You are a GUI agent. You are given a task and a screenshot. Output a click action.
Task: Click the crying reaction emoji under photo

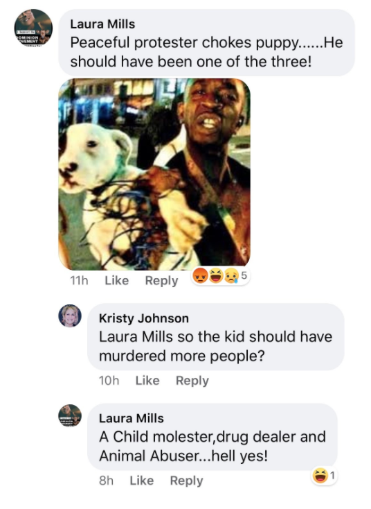[x=231, y=276]
